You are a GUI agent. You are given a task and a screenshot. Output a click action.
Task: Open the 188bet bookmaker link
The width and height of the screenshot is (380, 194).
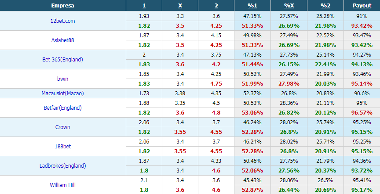point(63,146)
